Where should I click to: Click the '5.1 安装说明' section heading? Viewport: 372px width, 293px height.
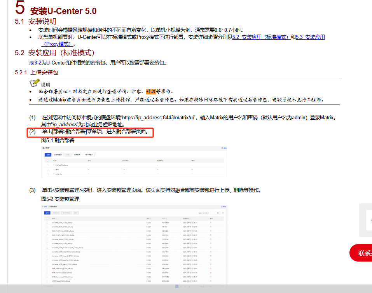point(36,21)
